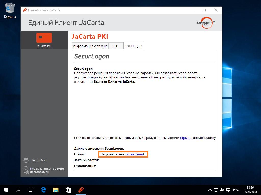
Task: Click установить link to install license
Action: 135,154
